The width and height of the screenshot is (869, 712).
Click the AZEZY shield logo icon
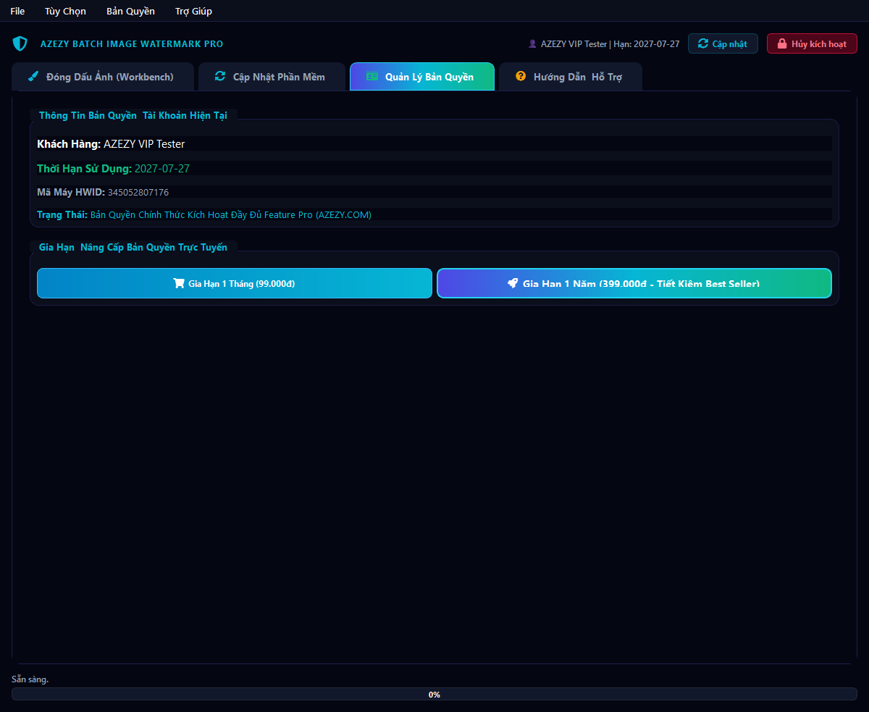[x=20, y=43]
